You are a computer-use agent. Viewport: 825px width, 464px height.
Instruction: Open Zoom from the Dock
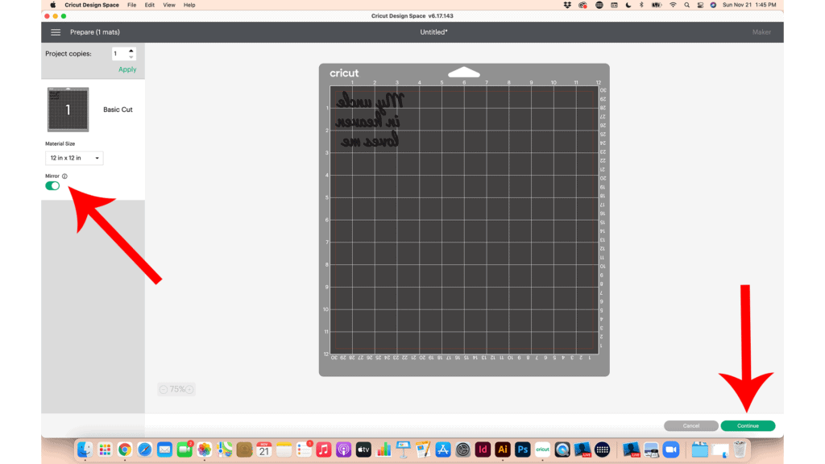[671, 449]
